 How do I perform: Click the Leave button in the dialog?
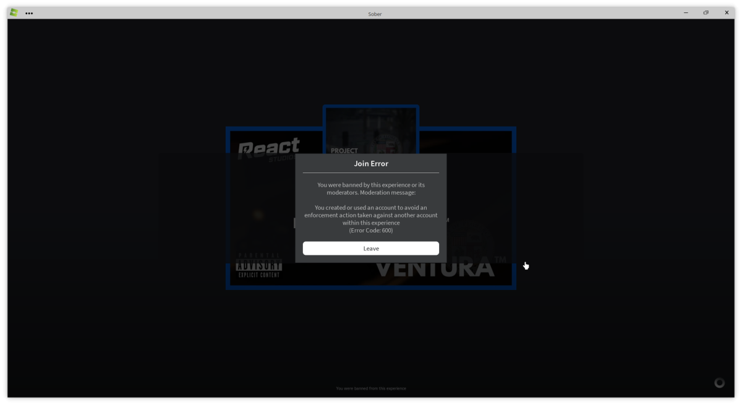click(x=371, y=248)
